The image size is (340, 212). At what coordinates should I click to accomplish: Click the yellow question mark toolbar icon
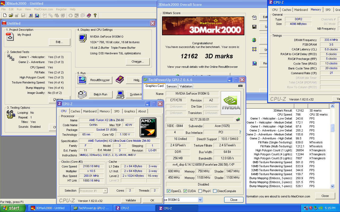[x=95, y=16]
